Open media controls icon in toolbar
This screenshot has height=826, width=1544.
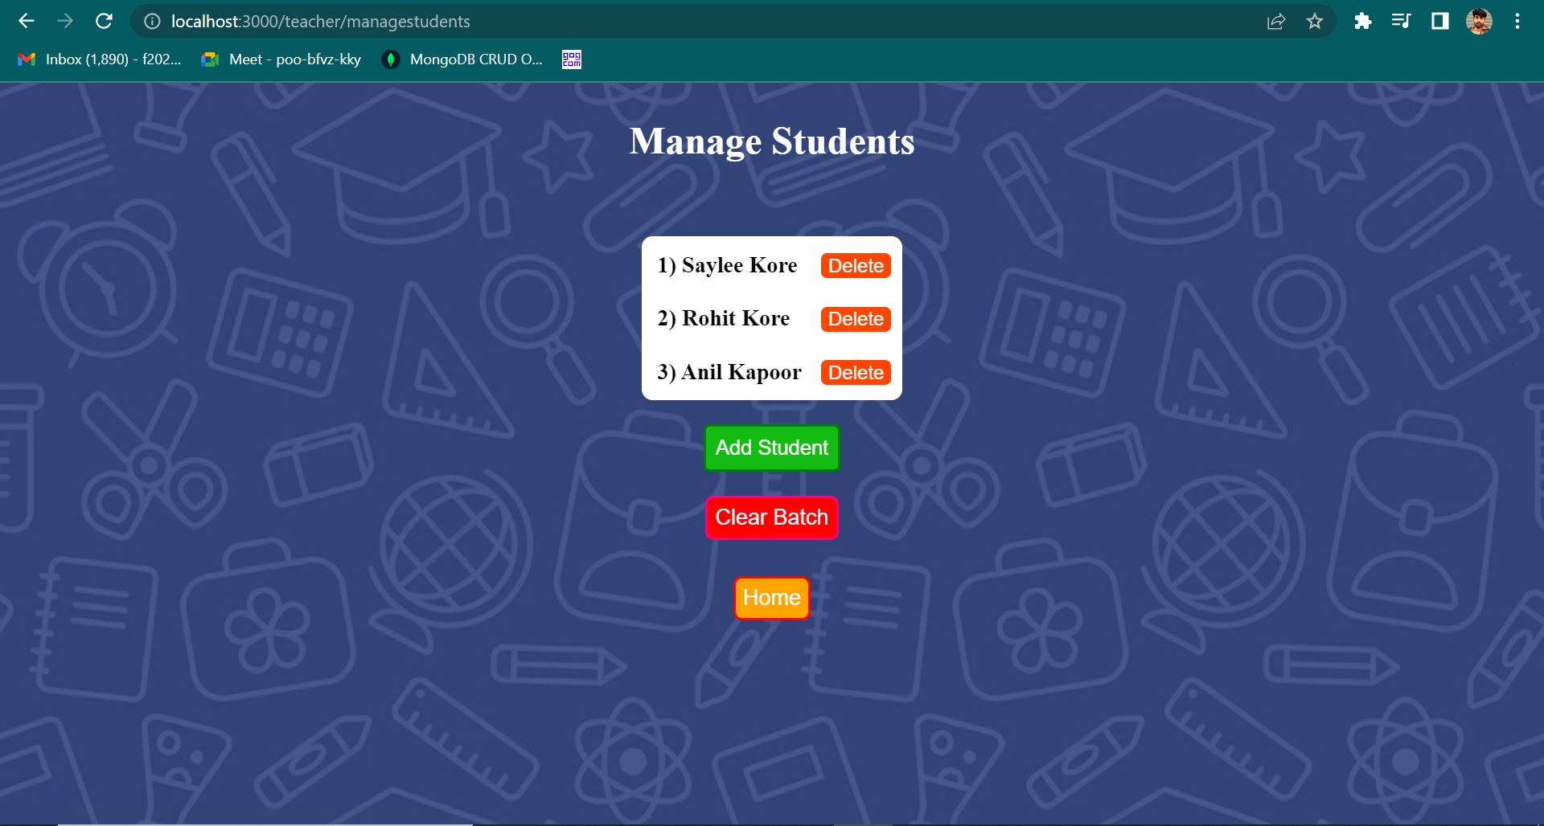(x=1401, y=22)
